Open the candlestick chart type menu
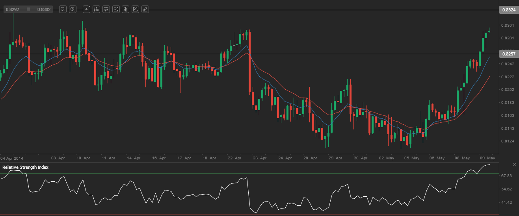 [x=96, y=9]
